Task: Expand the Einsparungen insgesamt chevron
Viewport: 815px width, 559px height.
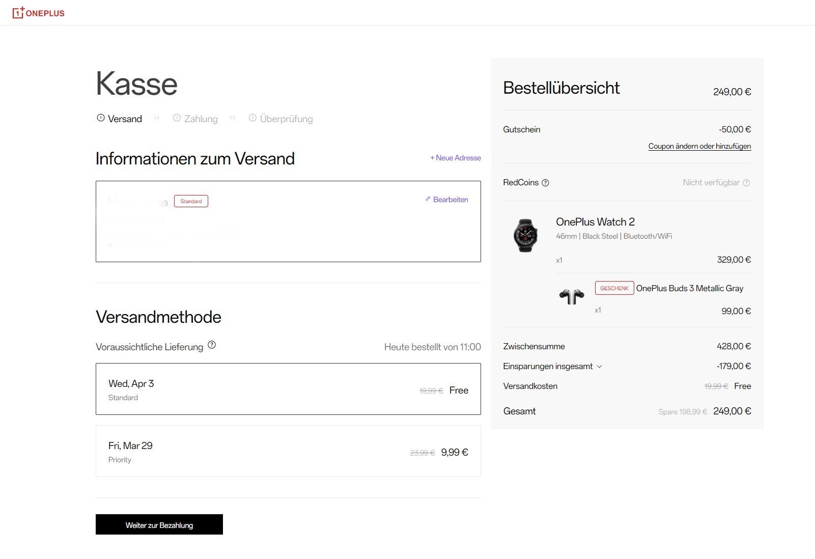Action: pos(599,367)
